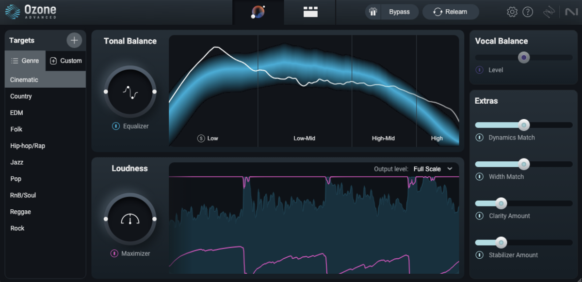The height and width of the screenshot is (282, 582).
Task: Click the Stabilizer Amount slider handle
Action: click(x=501, y=242)
